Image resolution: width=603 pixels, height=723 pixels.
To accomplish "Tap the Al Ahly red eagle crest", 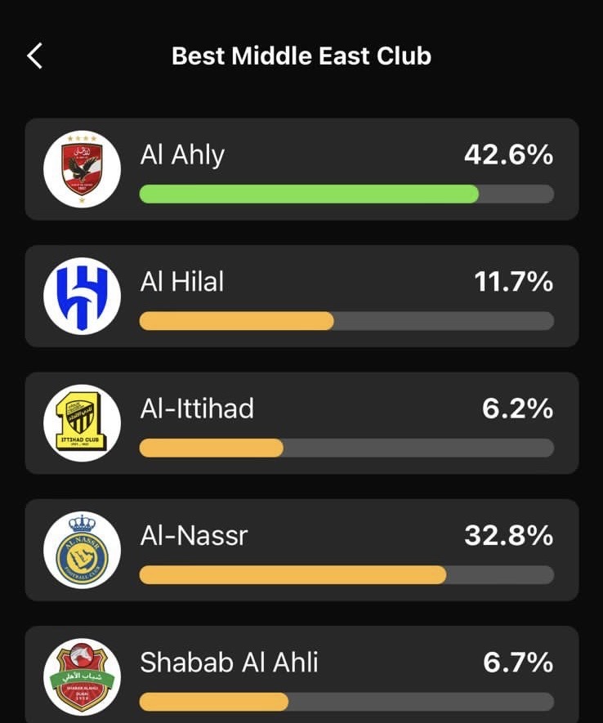I will [82, 169].
